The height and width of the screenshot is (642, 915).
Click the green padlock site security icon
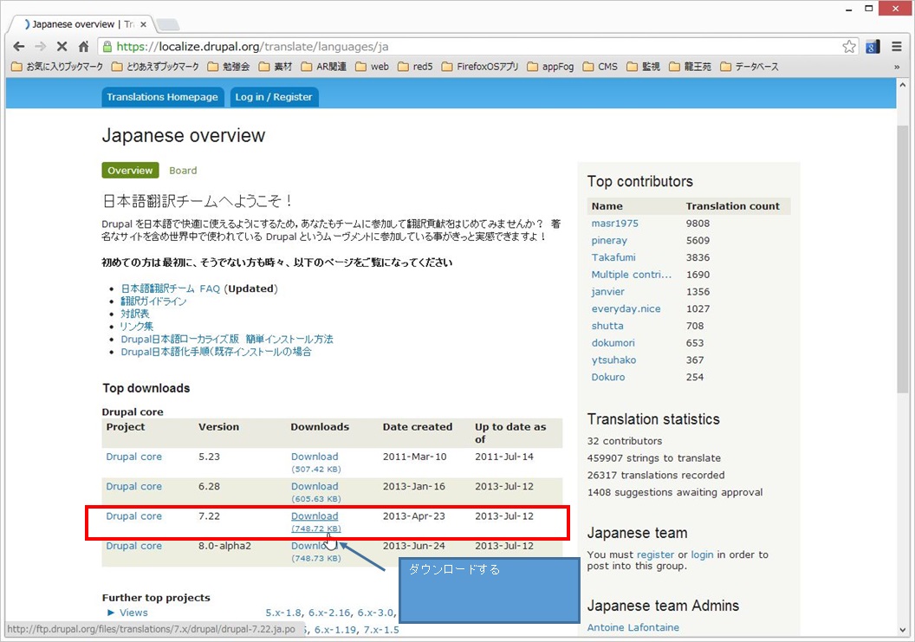click(107, 47)
